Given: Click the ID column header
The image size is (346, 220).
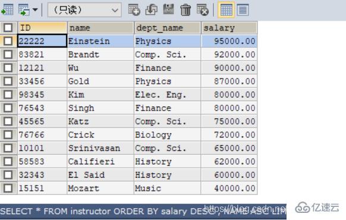Looking at the screenshot, I should coord(42,28).
